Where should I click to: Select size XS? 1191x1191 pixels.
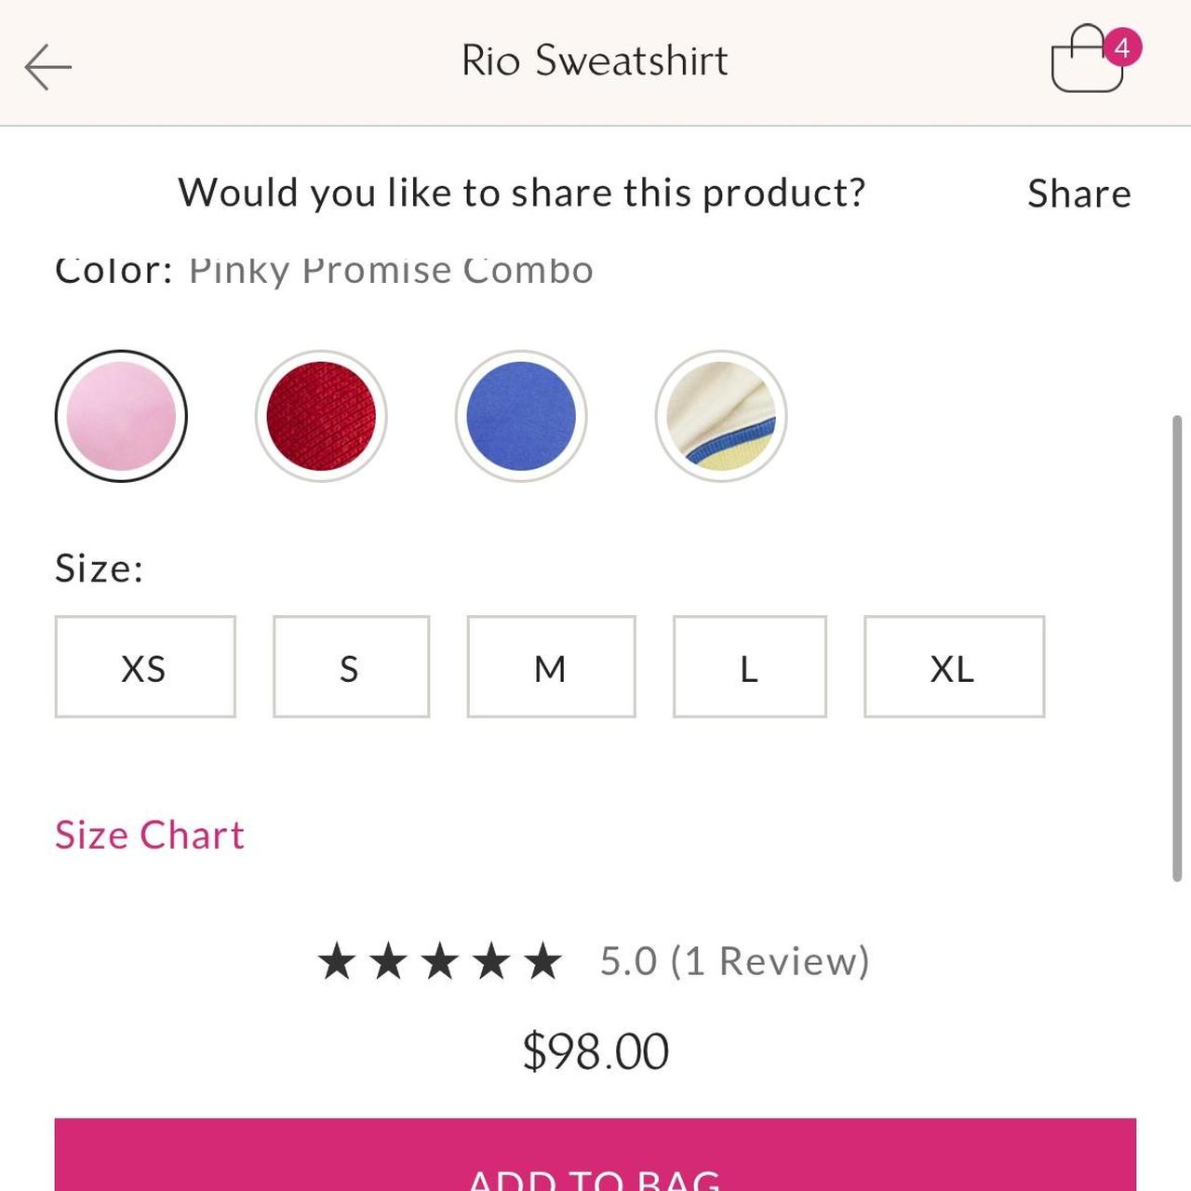(x=145, y=666)
